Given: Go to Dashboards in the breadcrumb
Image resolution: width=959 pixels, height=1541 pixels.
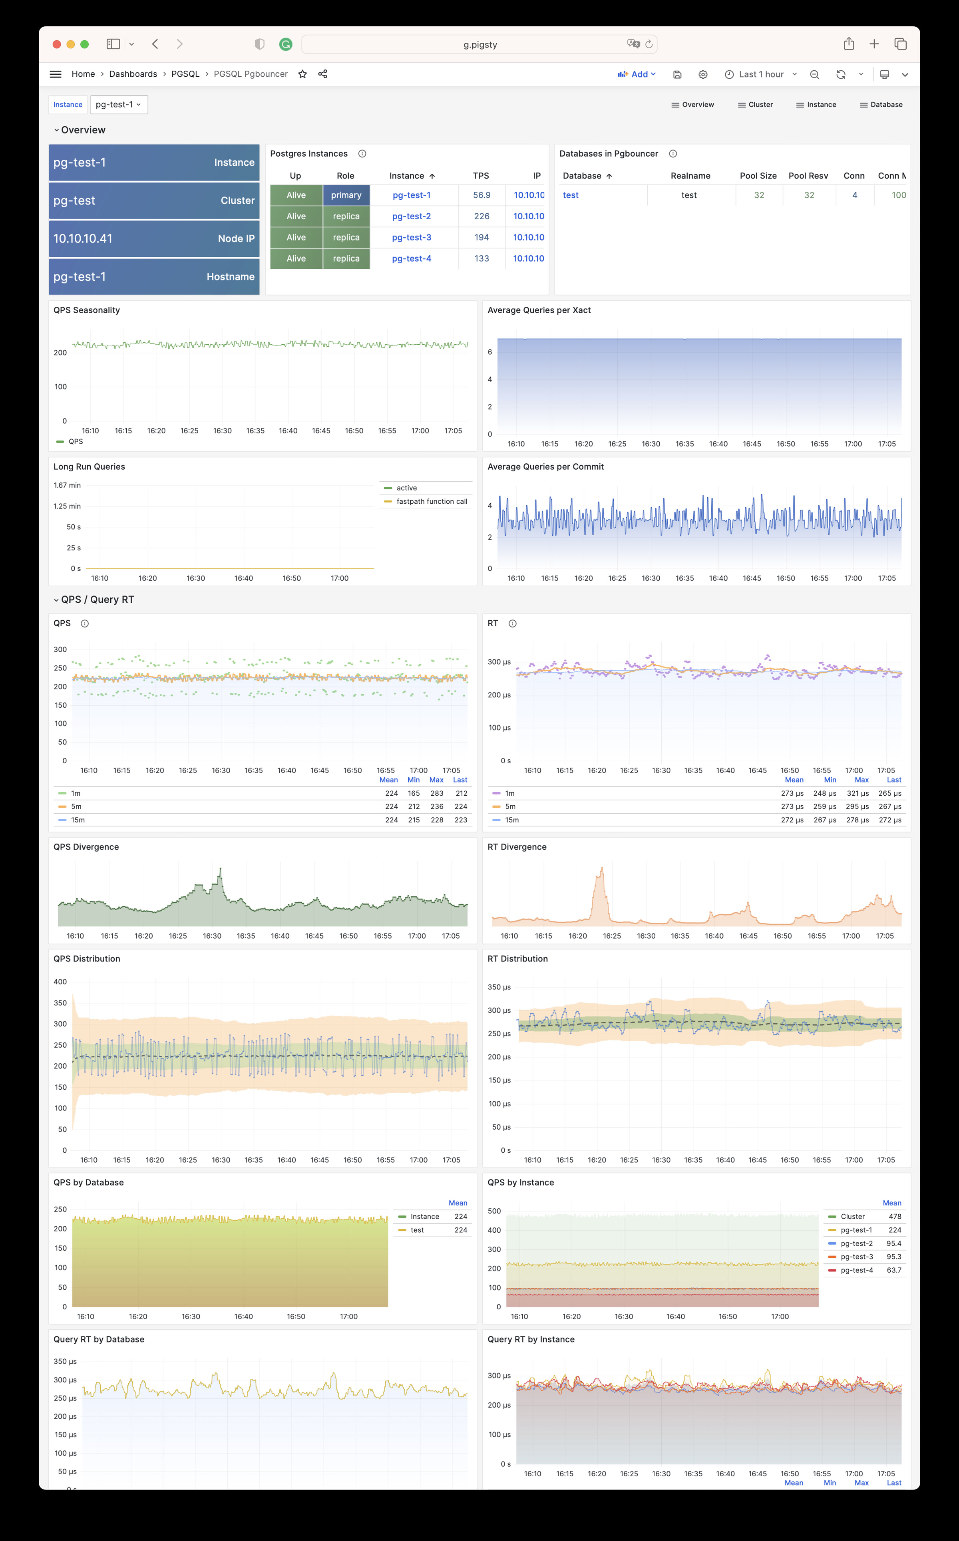Looking at the screenshot, I should coord(133,74).
